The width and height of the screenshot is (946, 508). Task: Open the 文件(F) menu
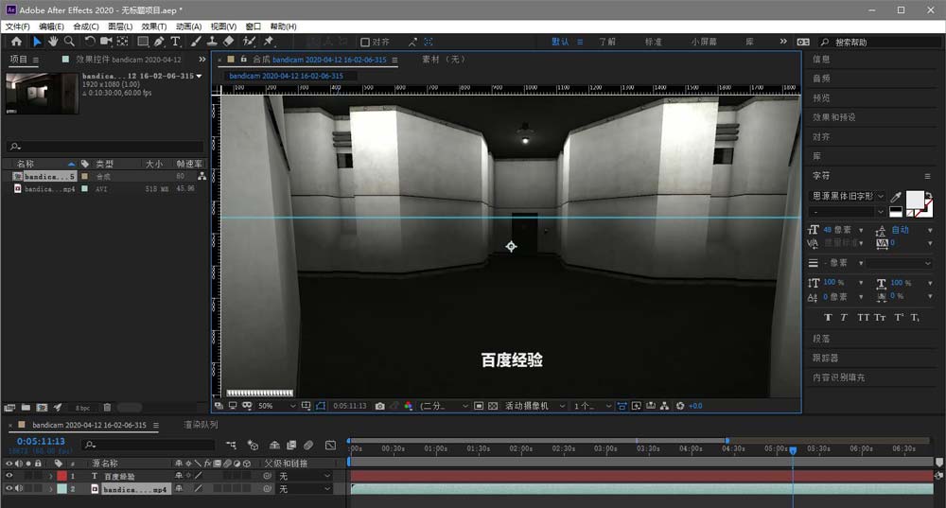point(17,26)
